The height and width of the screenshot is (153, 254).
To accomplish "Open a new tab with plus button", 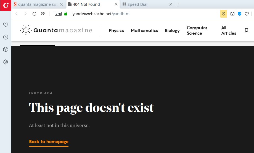I will pos(179,4).
